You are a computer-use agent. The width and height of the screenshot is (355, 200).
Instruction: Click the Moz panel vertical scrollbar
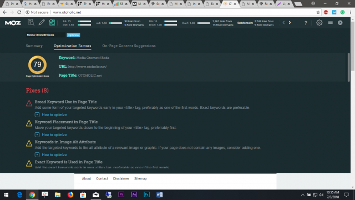(x=349, y=67)
